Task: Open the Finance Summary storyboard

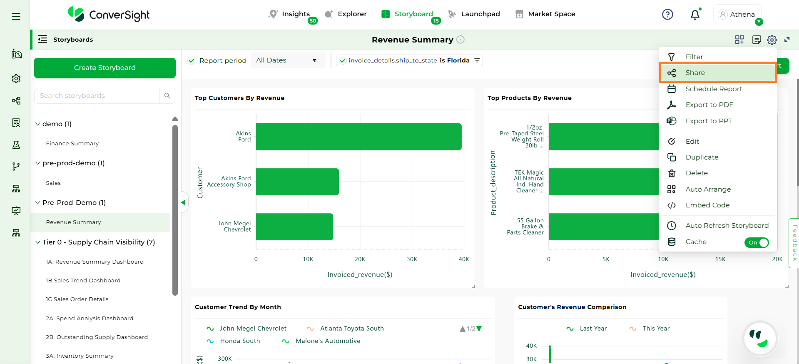Action: pos(72,144)
